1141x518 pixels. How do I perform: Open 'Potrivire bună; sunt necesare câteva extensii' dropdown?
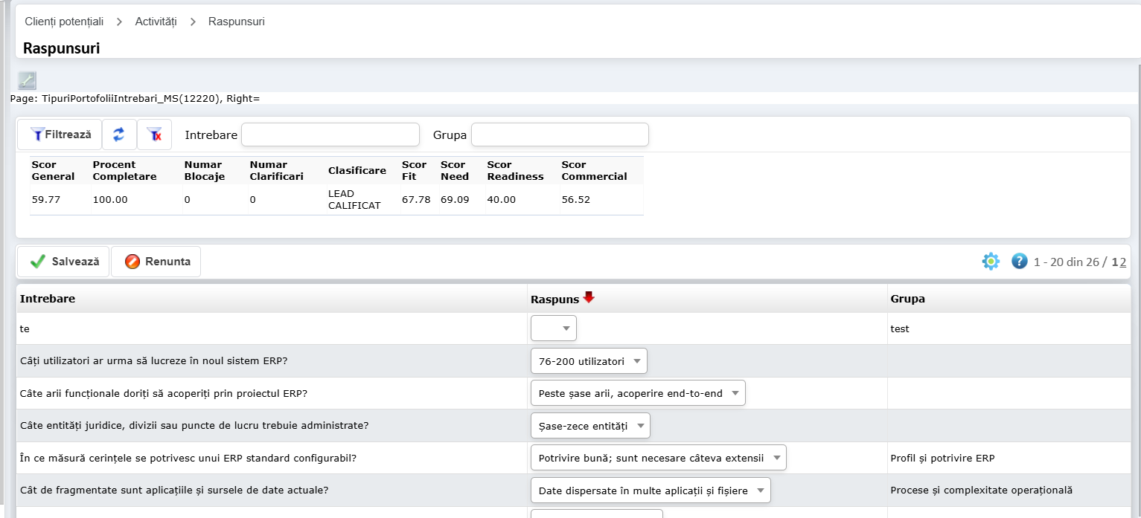(x=659, y=458)
